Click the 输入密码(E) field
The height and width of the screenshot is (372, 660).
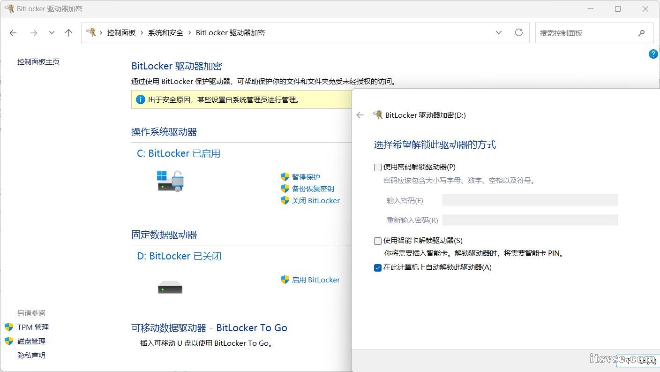(530, 200)
